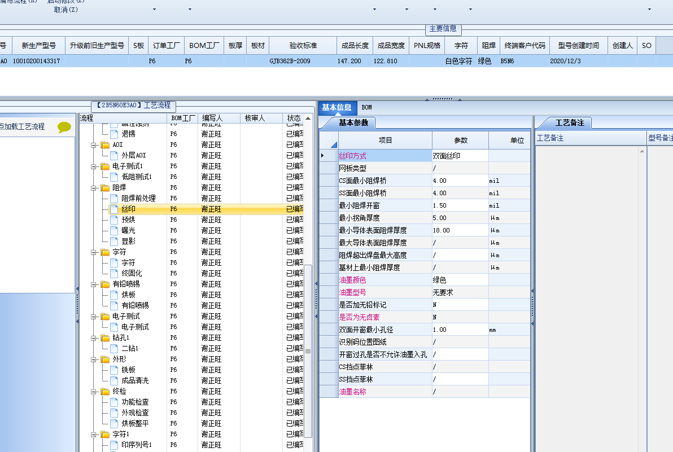This screenshot has height=452, width=673.
Task: Click the 外形 folder icon
Action: pos(105,359)
